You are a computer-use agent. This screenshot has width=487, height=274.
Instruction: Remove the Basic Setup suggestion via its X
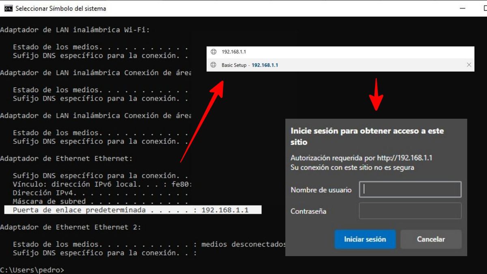[x=469, y=65]
